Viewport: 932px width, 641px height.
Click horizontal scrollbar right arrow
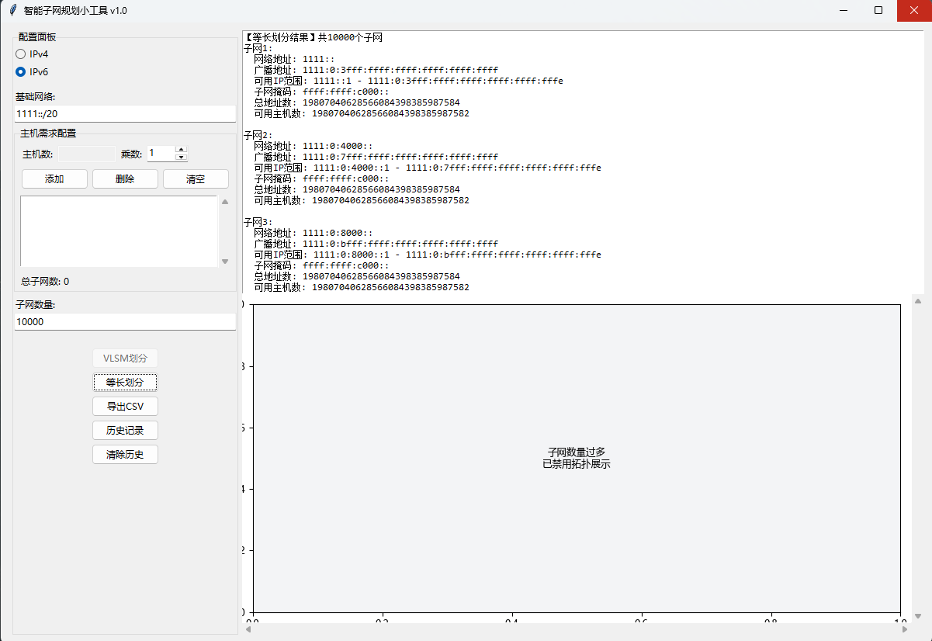[905, 630]
